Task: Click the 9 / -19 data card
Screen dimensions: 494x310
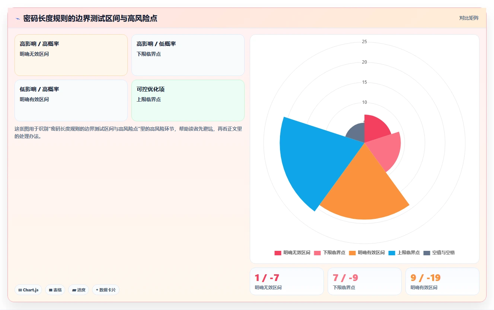Action: [x=442, y=281]
